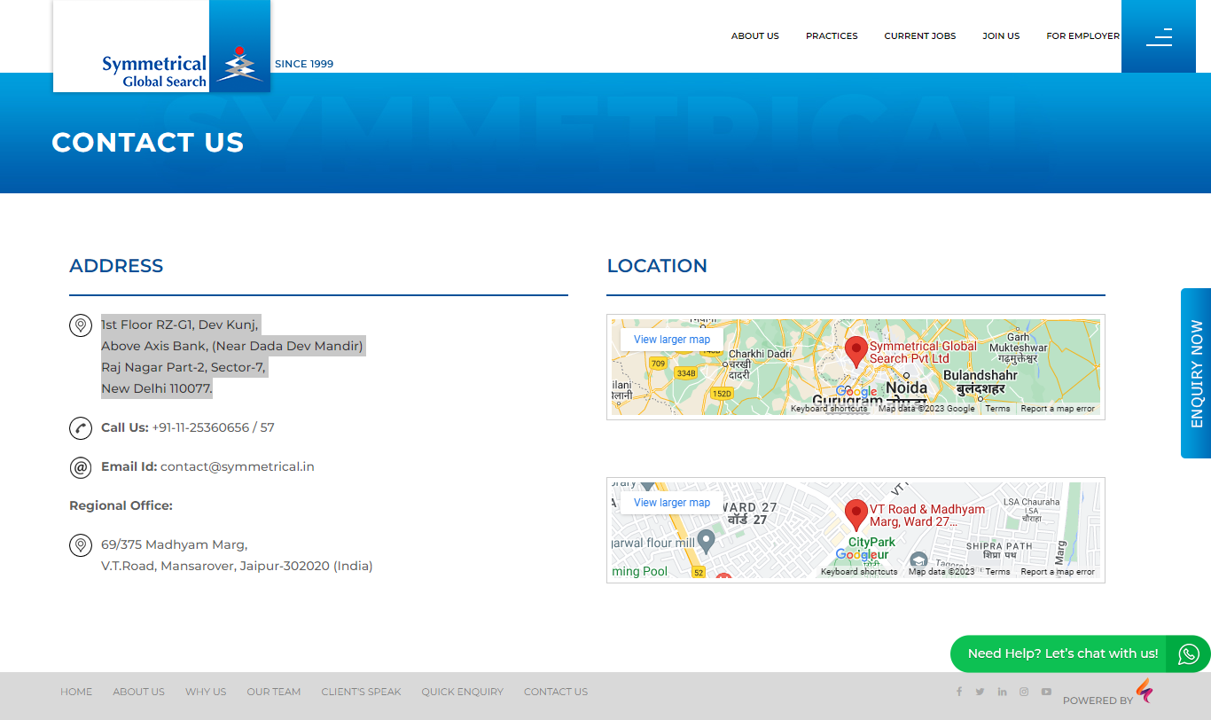Open the Twitter footer icon
This screenshot has height=720, width=1211.
tap(980, 692)
